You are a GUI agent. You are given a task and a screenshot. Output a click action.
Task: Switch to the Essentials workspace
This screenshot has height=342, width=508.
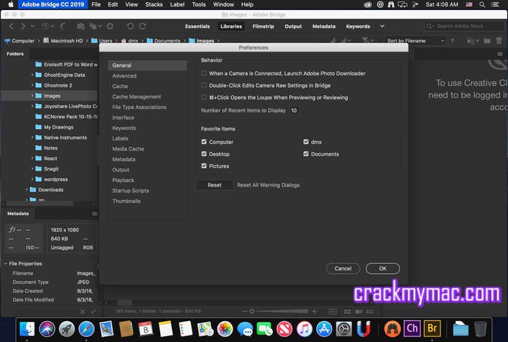point(197,27)
